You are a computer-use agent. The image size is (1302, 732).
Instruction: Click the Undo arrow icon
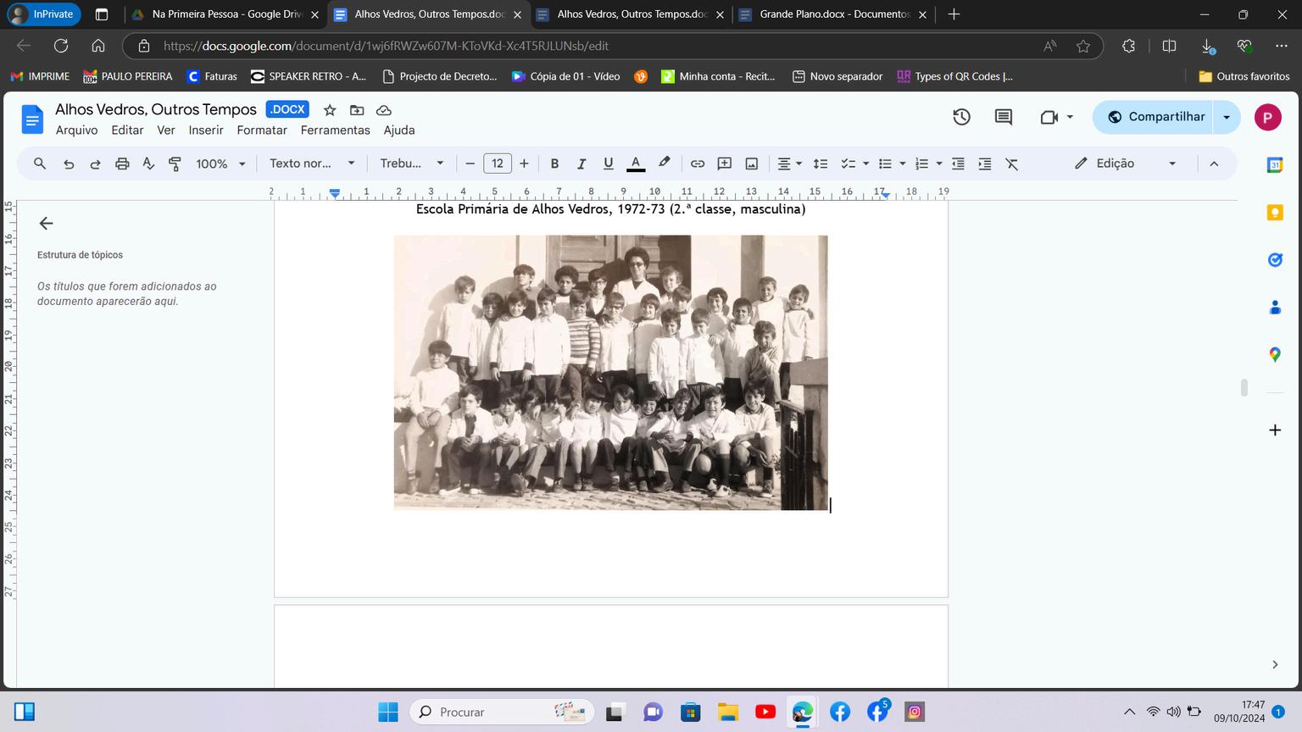[69, 164]
